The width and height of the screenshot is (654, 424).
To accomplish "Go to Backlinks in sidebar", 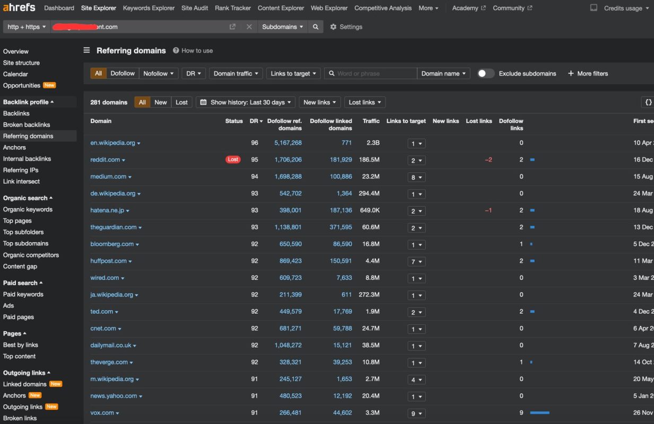I will coord(16,113).
